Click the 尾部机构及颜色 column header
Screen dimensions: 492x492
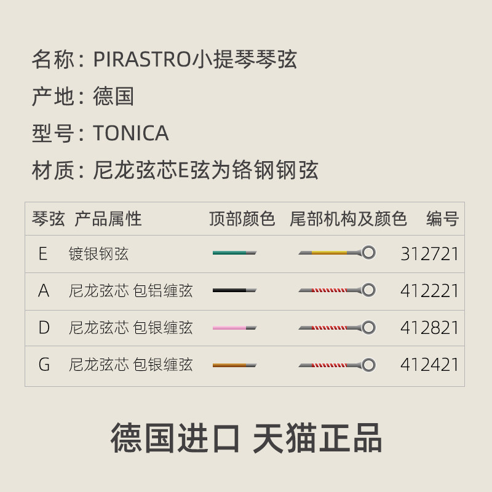(x=348, y=219)
